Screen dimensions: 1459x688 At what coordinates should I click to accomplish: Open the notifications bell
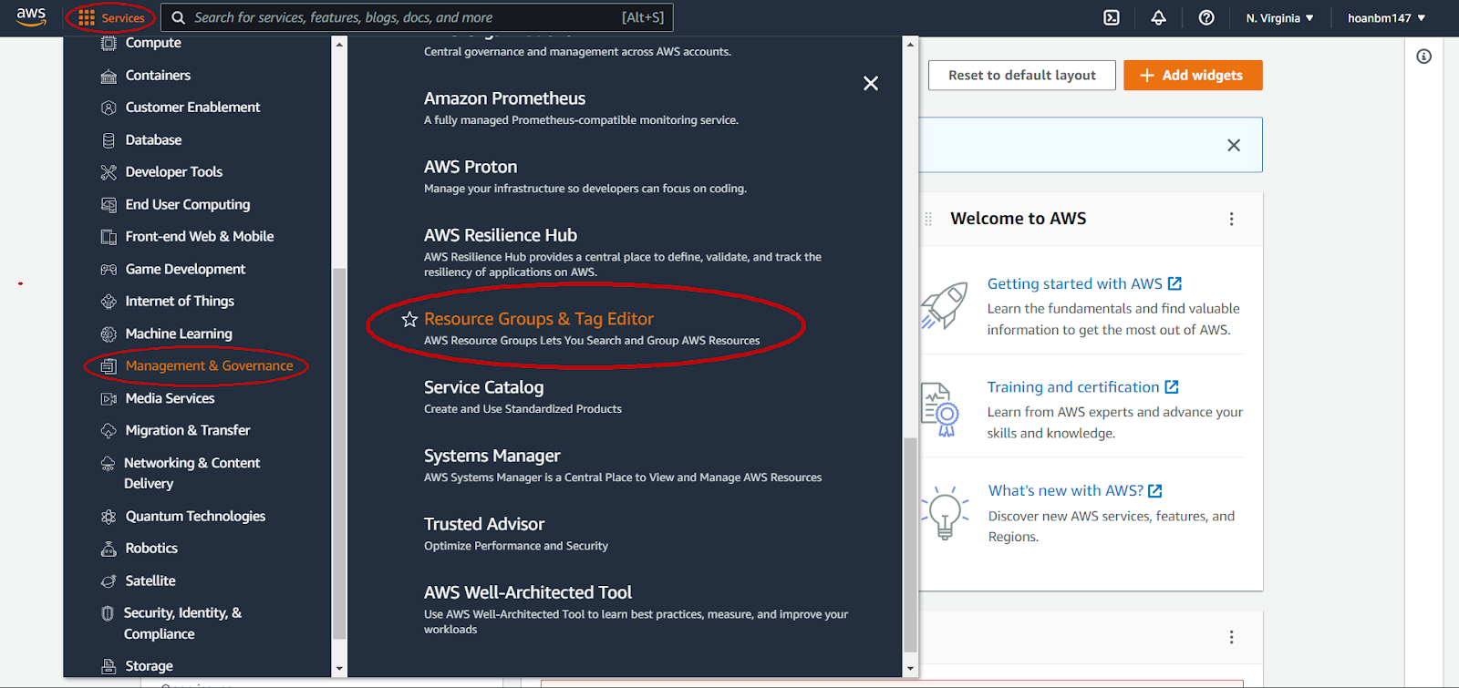pos(1159,18)
